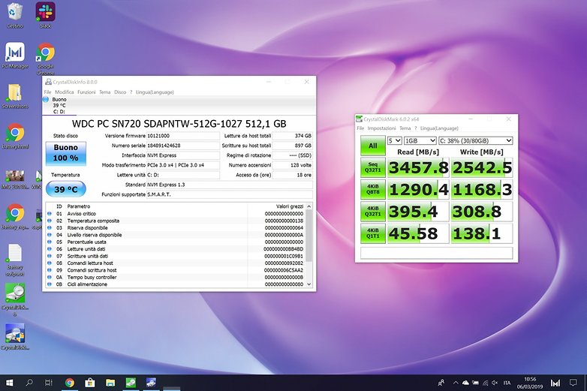This screenshot has height=391, width=587.
Task: Show hidden system tray icons
Action: point(456,383)
